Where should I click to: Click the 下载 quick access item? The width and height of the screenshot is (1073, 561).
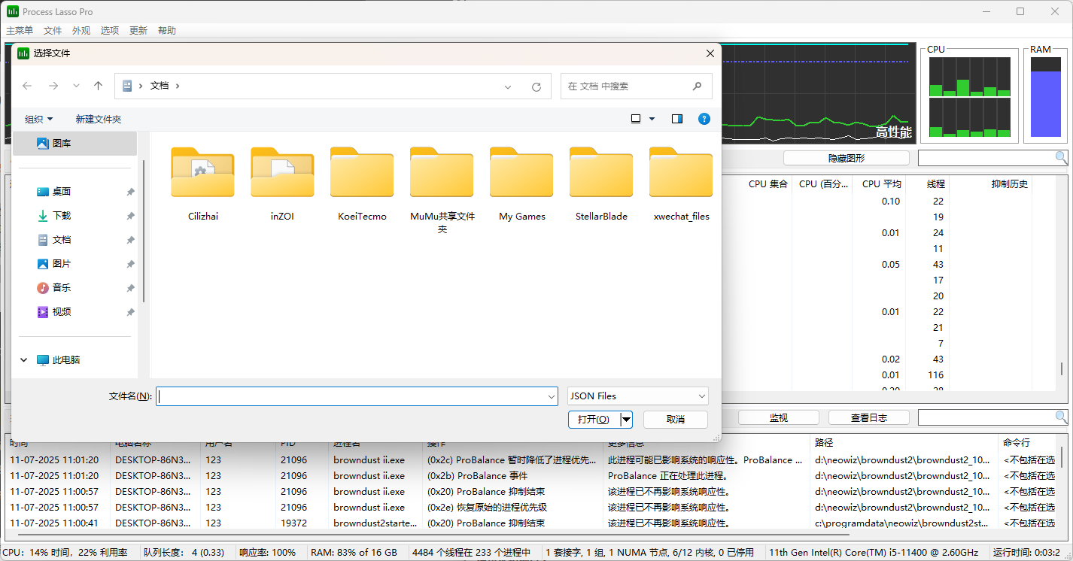62,216
